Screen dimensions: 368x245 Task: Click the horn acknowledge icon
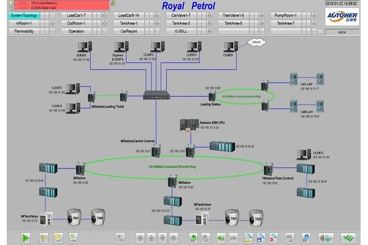click(326, 238)
